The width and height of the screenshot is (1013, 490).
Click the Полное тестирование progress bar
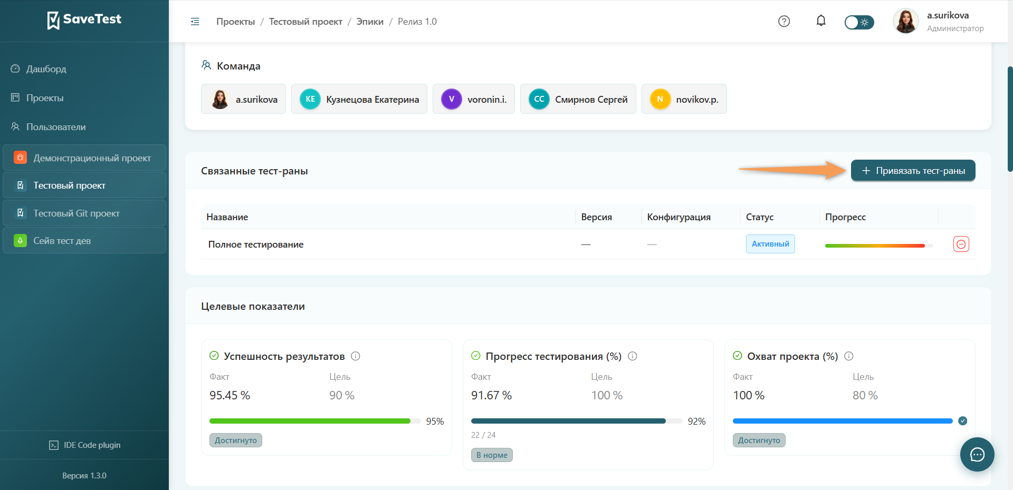tap(879, 246)
